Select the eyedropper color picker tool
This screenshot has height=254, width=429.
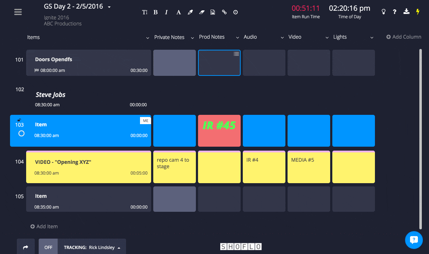click(190, 12)
